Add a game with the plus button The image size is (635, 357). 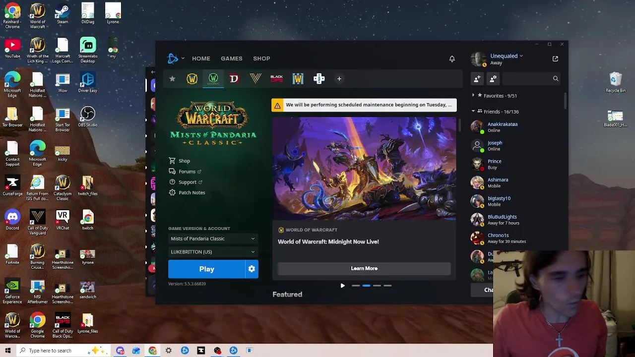click(339, 78)
